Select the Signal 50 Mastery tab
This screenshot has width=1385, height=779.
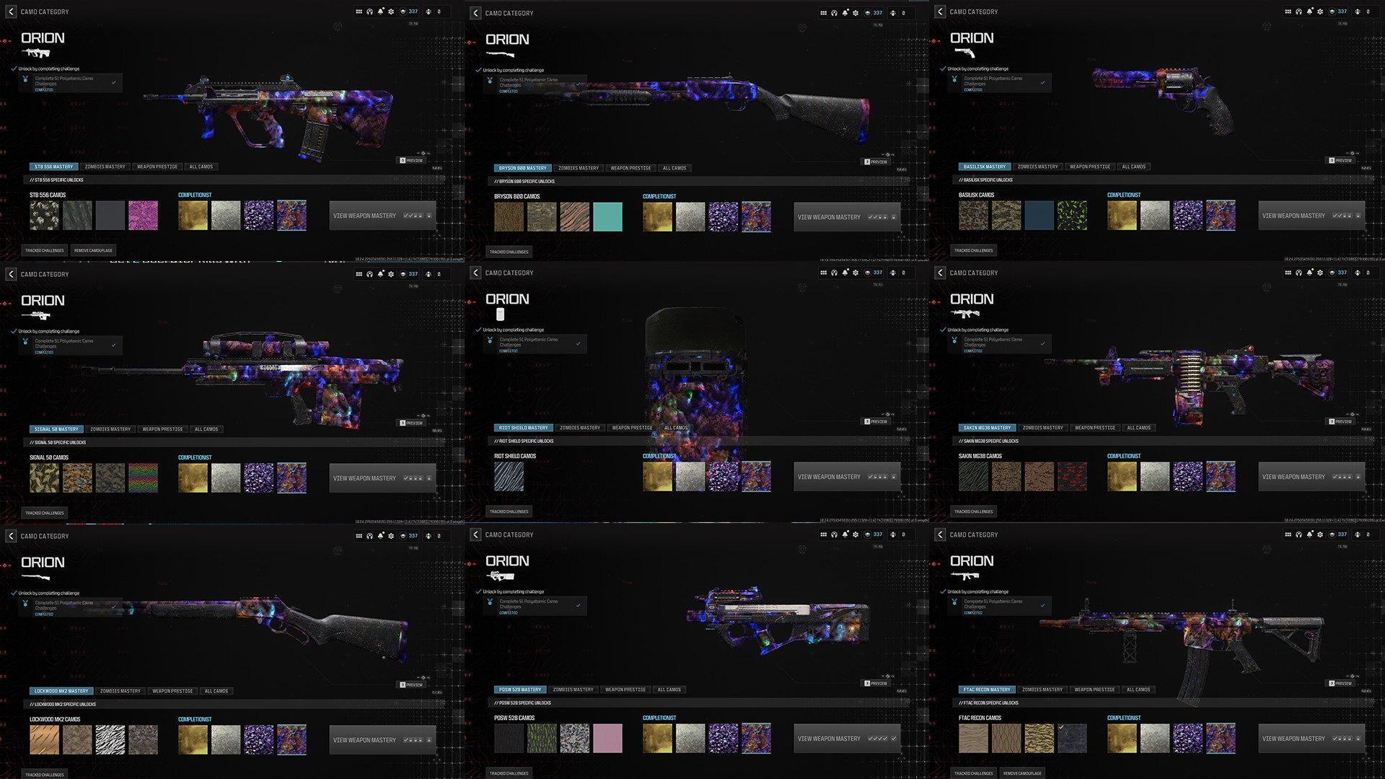click(57, 429)
